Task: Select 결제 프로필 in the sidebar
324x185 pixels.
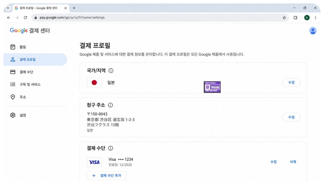Action: (x=35, y=59)
